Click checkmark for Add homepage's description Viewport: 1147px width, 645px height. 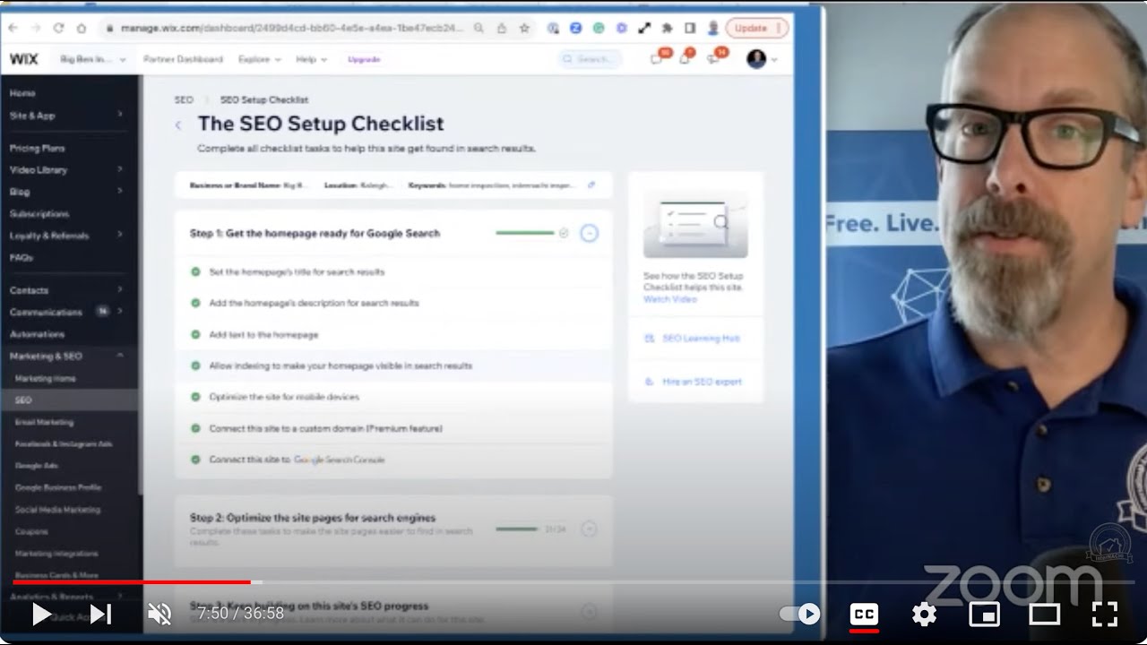(195, 303)
